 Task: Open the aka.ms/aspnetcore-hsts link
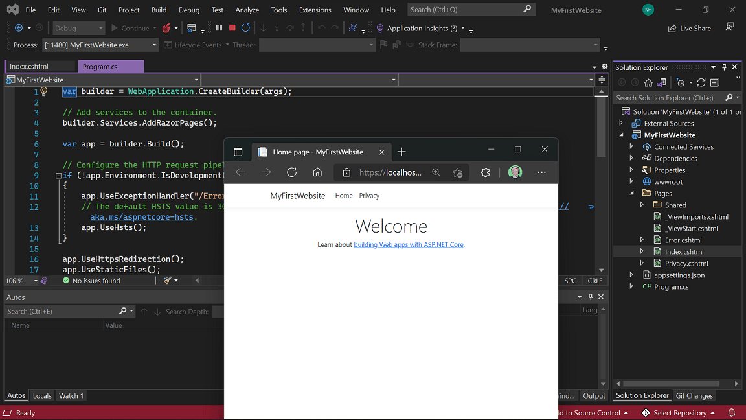click(142, 216)
